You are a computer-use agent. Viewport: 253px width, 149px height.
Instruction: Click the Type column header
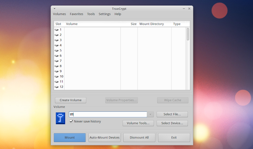click(178, 24)
